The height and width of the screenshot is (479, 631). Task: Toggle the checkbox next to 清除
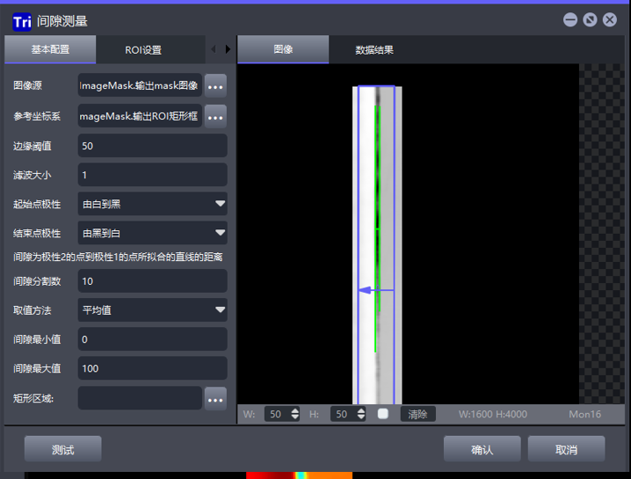[383, 414]
